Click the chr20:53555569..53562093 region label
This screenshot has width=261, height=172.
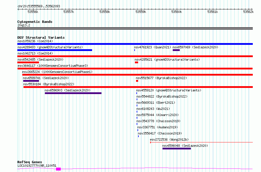[x=39, y=6]
